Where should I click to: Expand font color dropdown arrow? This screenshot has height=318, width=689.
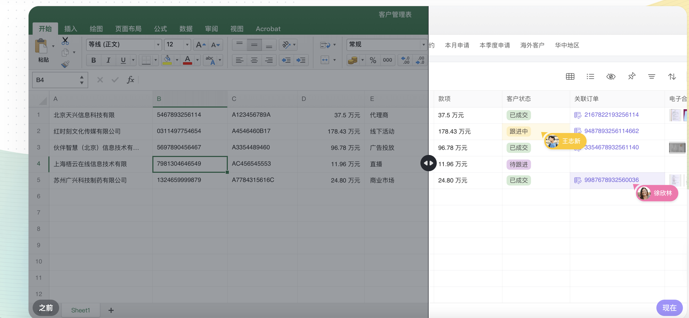click(x=197, y=60)
